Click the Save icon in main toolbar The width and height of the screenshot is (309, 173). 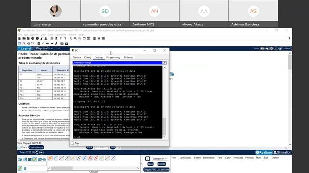pyautogui.click(x=28, y=38)
